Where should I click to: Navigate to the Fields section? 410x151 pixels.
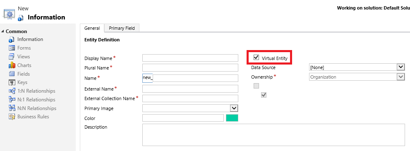(24, 74)
